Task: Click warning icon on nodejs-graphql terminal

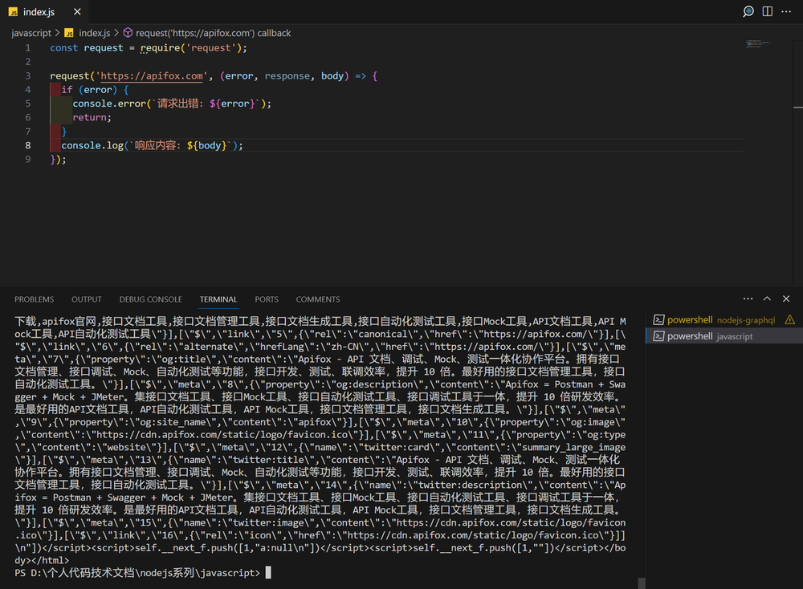Action: pos(789,319)
